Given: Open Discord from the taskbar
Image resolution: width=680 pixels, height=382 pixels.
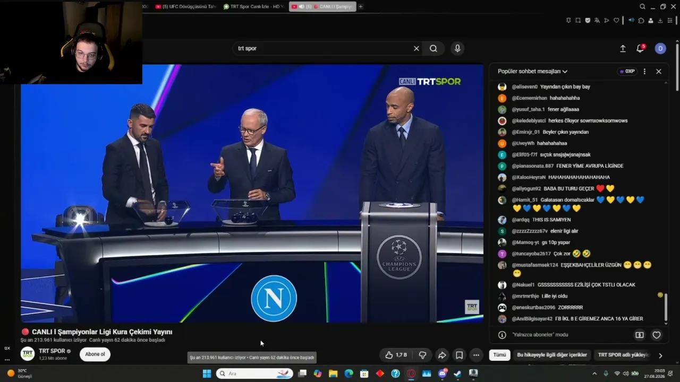Looking at the screenshot, I should 443,374.
